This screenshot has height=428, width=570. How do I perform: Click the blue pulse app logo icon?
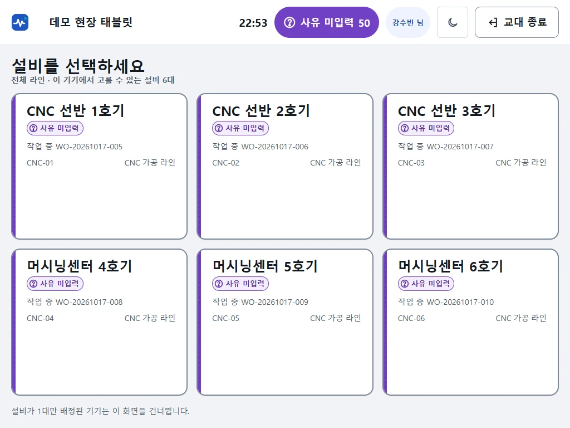coord(20,22)
